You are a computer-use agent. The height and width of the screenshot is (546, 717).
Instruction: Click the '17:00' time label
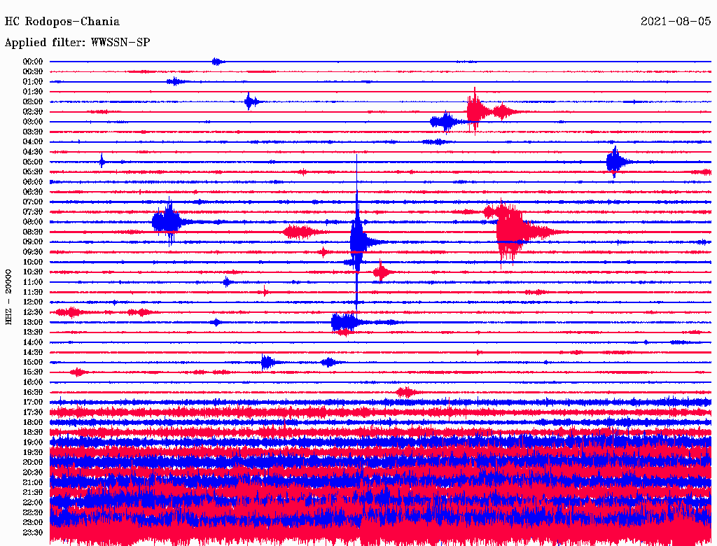click(x=33, y=402)
